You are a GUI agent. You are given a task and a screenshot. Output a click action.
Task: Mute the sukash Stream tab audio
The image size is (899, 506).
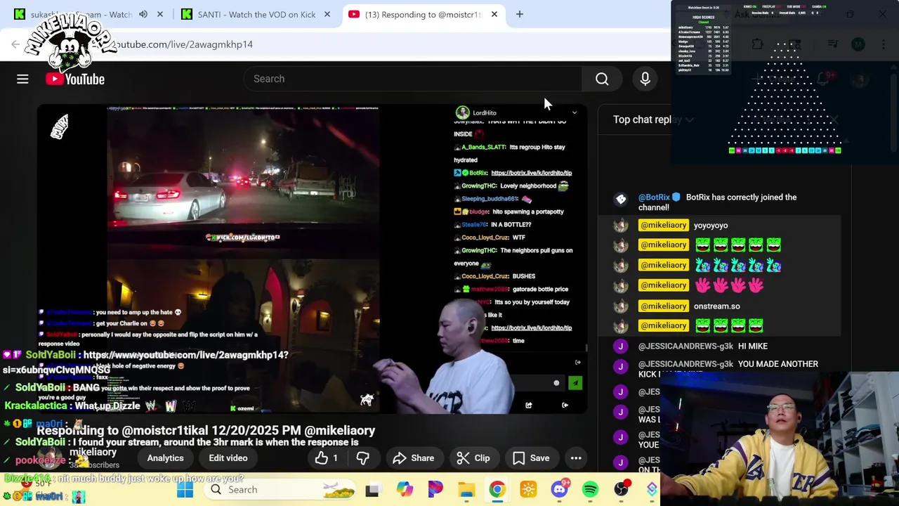[x=143, y=14]
